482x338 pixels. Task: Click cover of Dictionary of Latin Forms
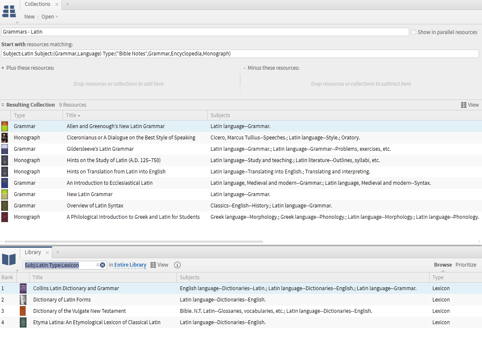pyautogui.click(x=23, y=300)
